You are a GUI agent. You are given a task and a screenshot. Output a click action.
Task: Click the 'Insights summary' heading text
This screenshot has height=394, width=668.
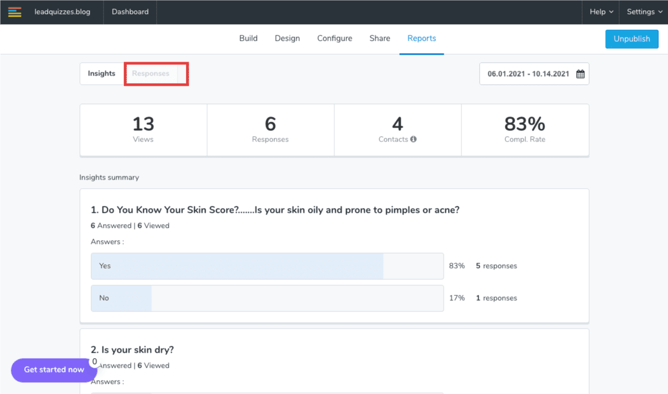[109, 177]
